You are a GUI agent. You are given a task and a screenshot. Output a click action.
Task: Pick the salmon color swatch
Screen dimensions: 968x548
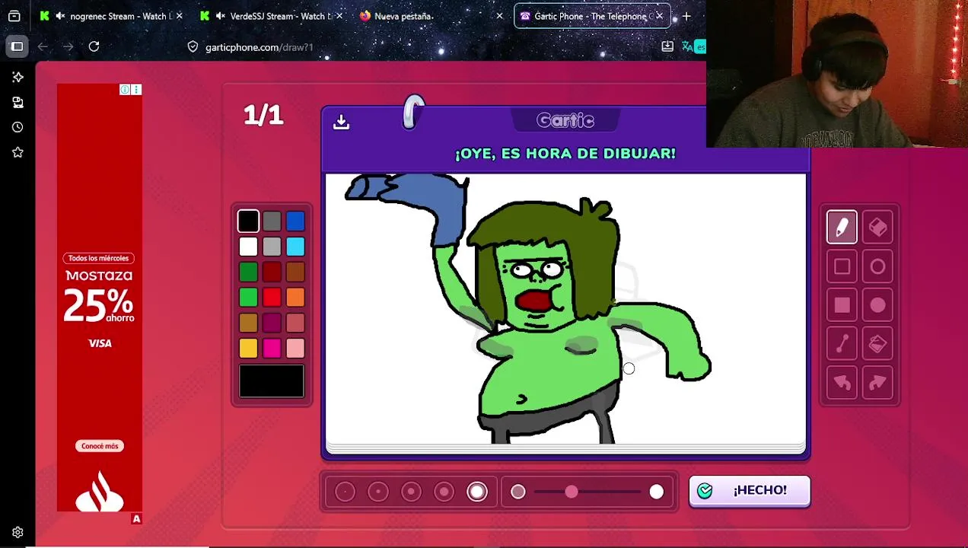click(x=295, y=323)
